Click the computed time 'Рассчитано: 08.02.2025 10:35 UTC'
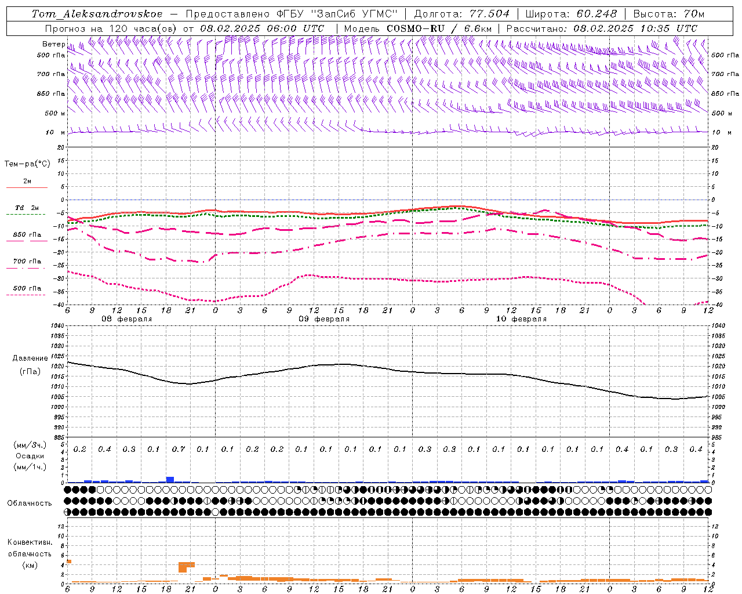The height and width of the screenshot is (594, 742). (602, 28)
